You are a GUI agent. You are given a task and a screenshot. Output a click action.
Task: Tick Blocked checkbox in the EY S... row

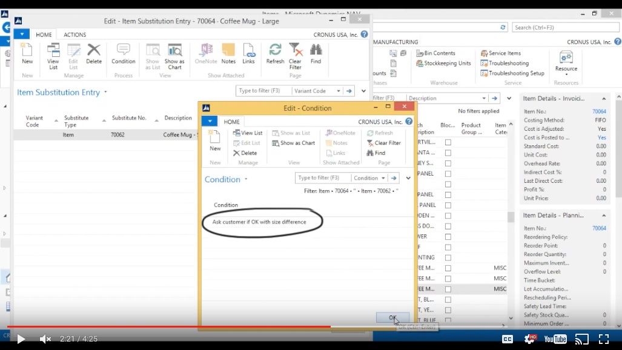click(x=448, y=163)
